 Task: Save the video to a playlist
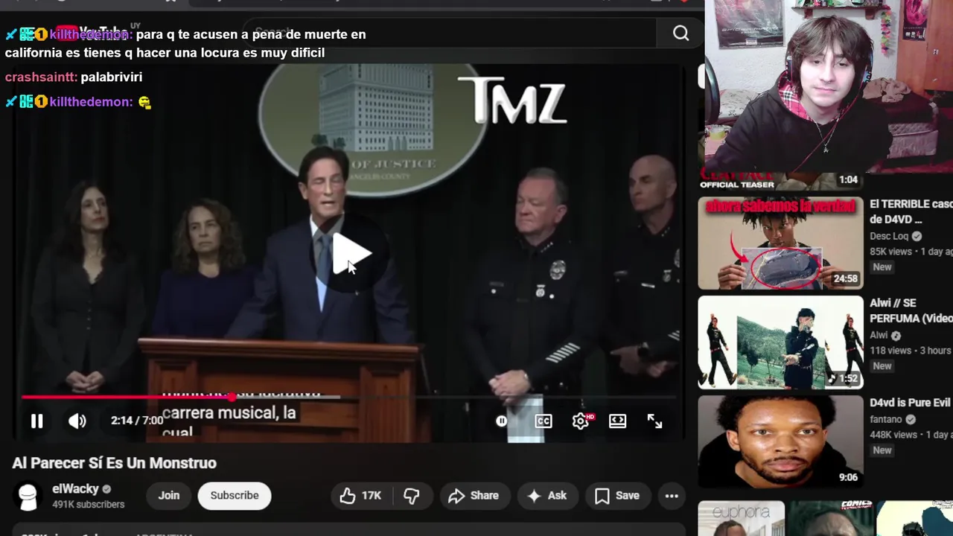(x=617, y=496)
